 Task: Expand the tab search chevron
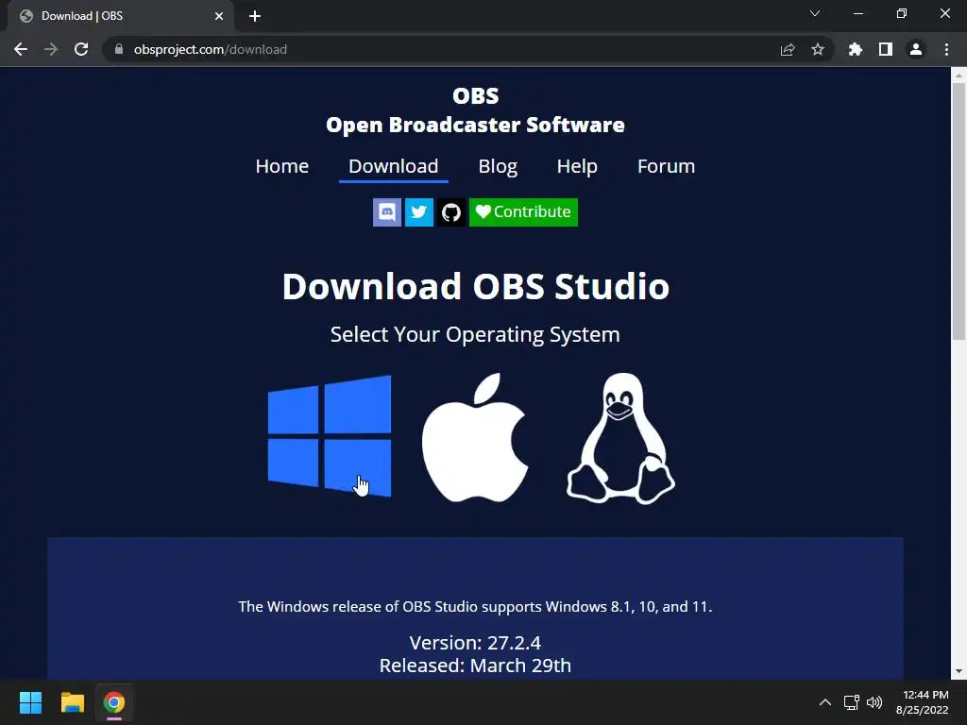(815, 13)
